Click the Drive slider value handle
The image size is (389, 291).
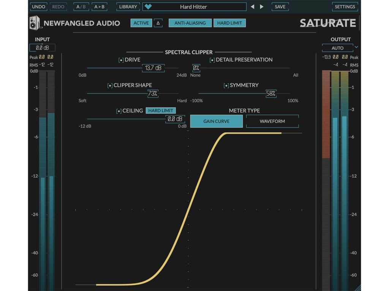click(153, 68)
